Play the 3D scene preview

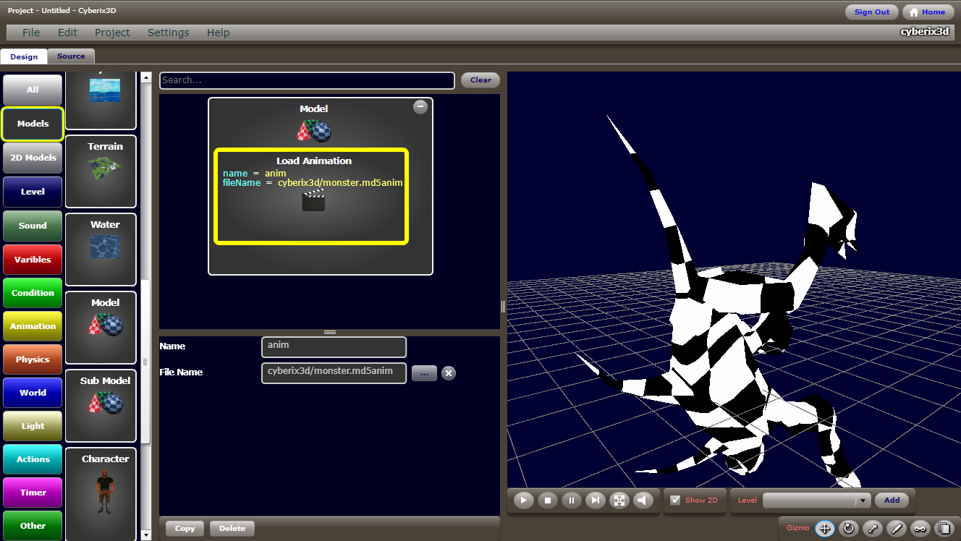(525, 500)
